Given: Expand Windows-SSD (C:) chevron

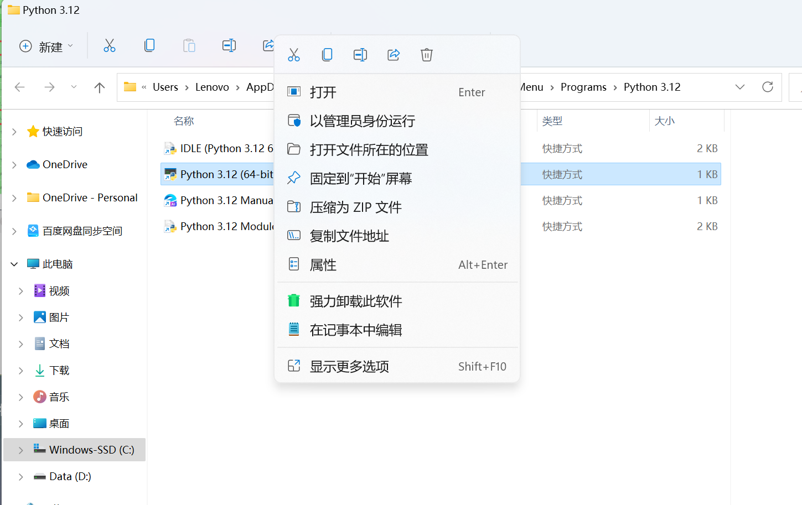Looking at the screenshot, I should point(21,450).
